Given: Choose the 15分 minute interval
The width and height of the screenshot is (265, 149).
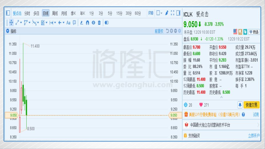Looking at the screenshot, I should [x=119, y=13].
